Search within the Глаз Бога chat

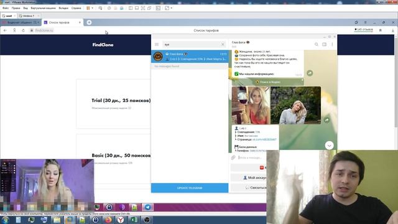(x=317, y=44)
